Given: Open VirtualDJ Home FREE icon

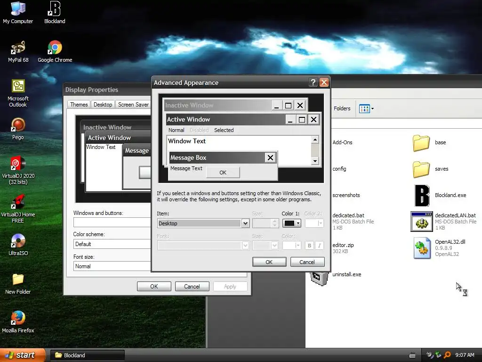Looking at the screenshot, I should (x=18, y=209).
